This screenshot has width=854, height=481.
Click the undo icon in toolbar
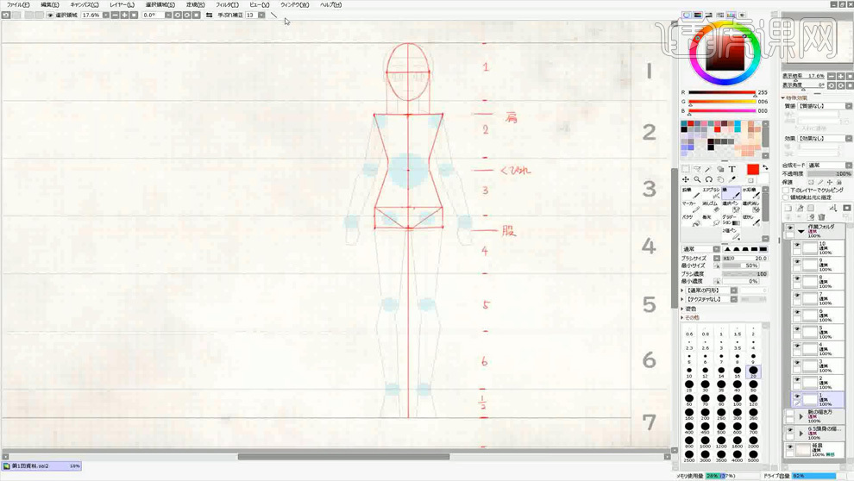[6, 16]
